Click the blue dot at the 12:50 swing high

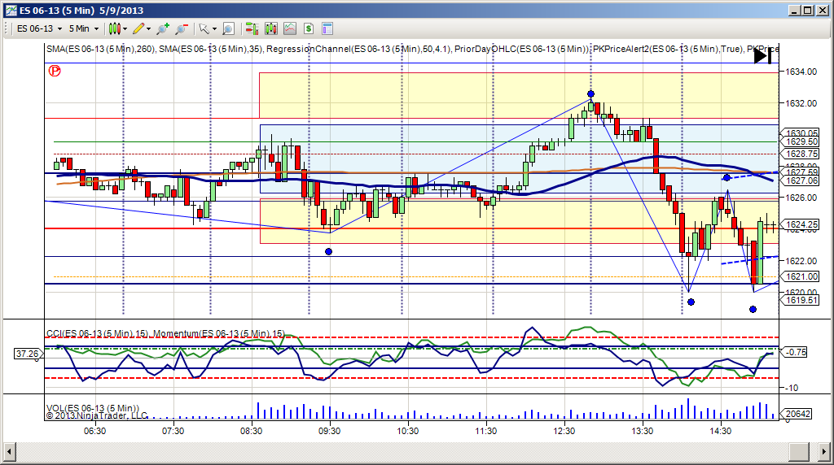click(x=590, y=94)
